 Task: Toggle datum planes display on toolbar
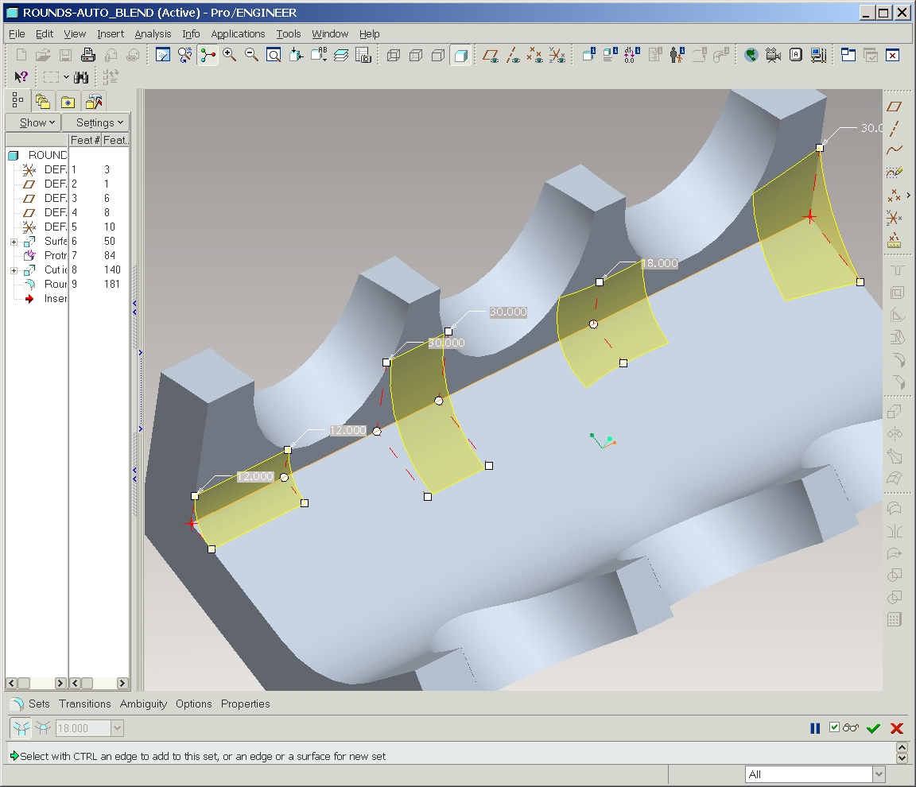click(491, 55)
